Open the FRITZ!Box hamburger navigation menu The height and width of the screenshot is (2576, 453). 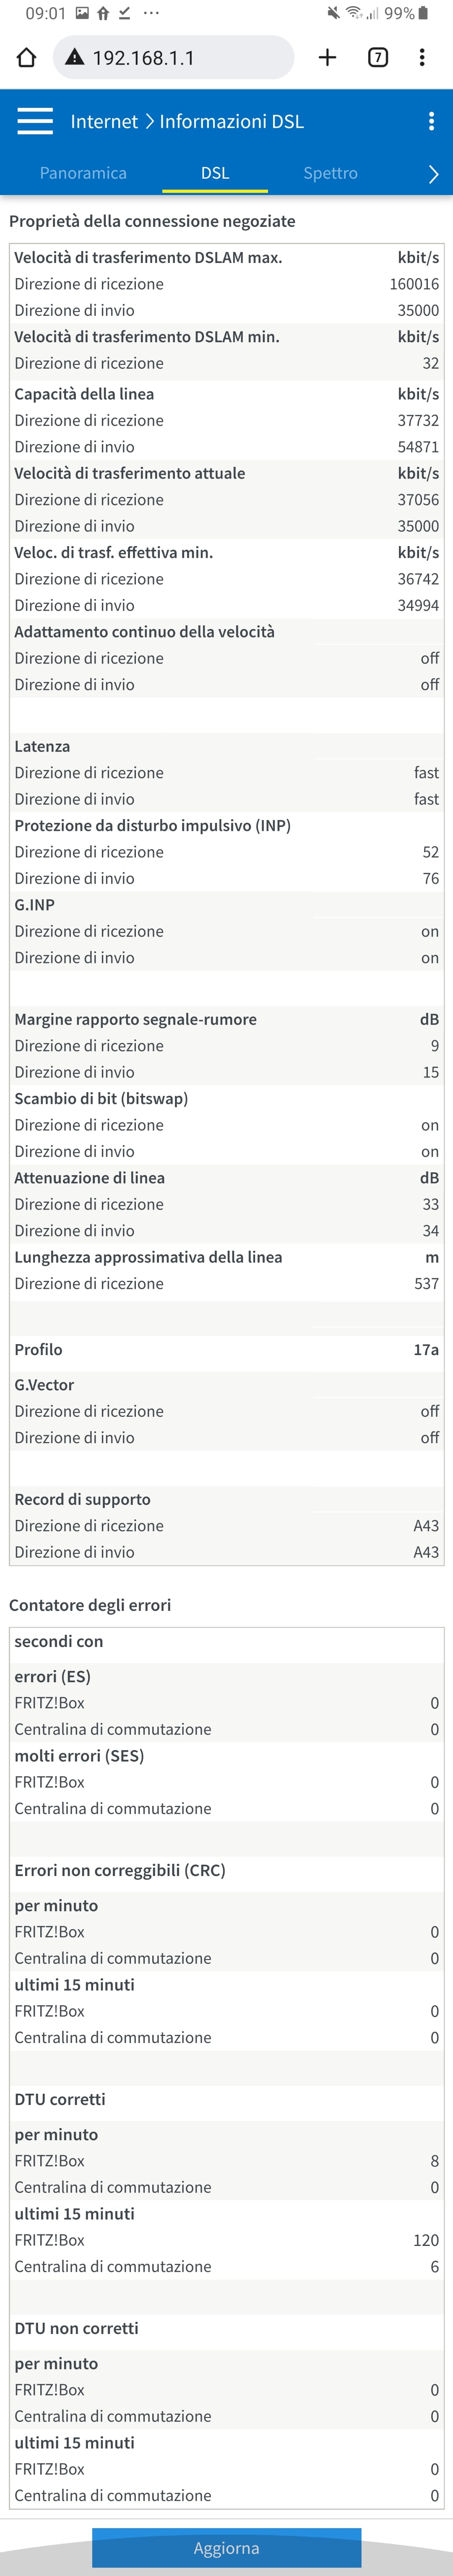click(35, 121)
